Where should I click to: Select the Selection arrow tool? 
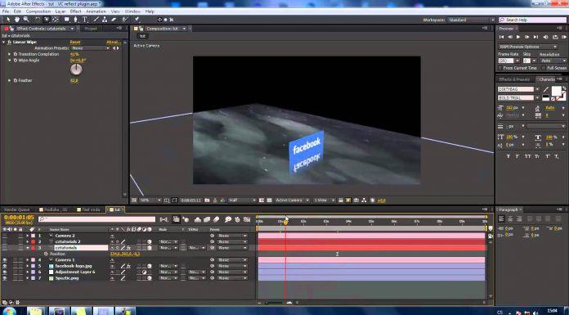[x=8, y=20]
